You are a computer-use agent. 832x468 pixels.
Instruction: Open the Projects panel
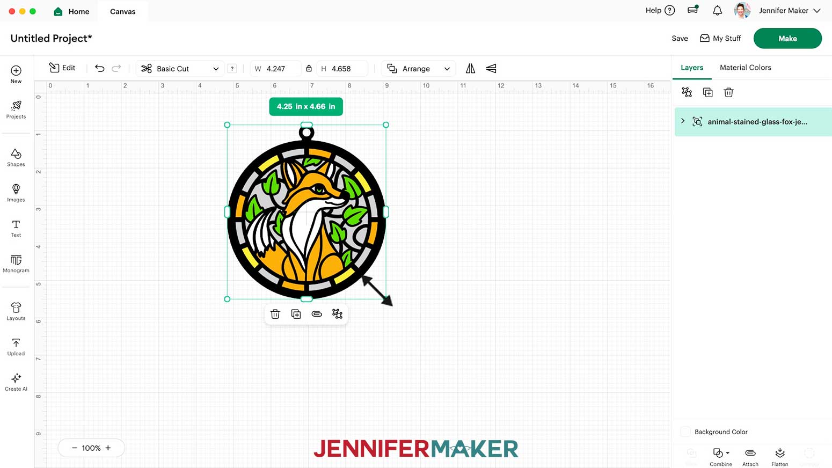[x=16, y=109]
